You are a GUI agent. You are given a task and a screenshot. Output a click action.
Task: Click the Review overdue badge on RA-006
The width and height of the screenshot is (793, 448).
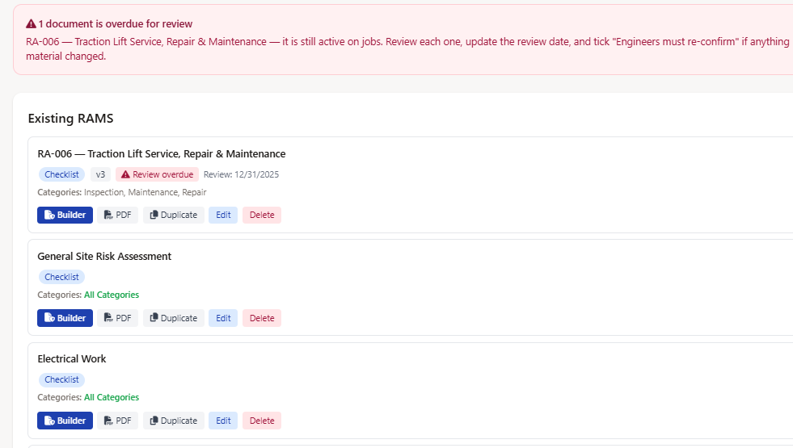click(158, 174)
